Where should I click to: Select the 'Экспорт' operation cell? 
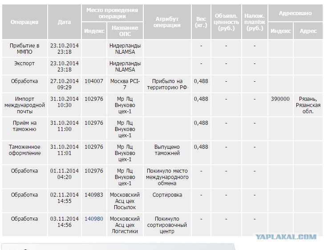(x=24, y=66)
